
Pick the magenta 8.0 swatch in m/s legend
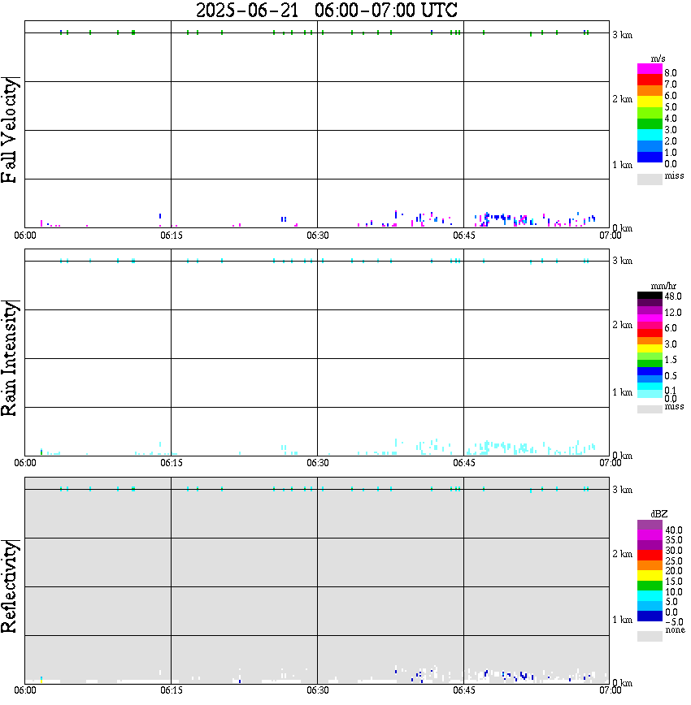click(x=650, y=69)
